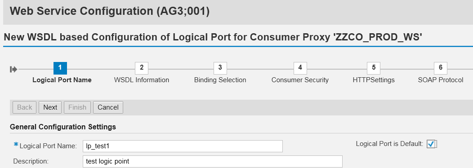473x168 pixels.
Task: Select step 4 numbered box in roadmap
Action: pos(300,68)
